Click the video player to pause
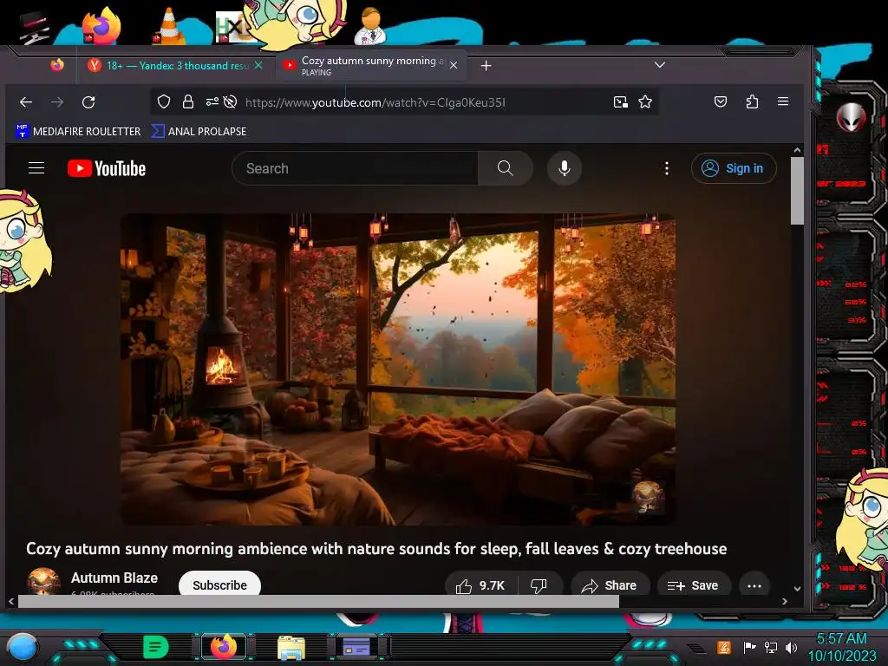 (397, 369)
